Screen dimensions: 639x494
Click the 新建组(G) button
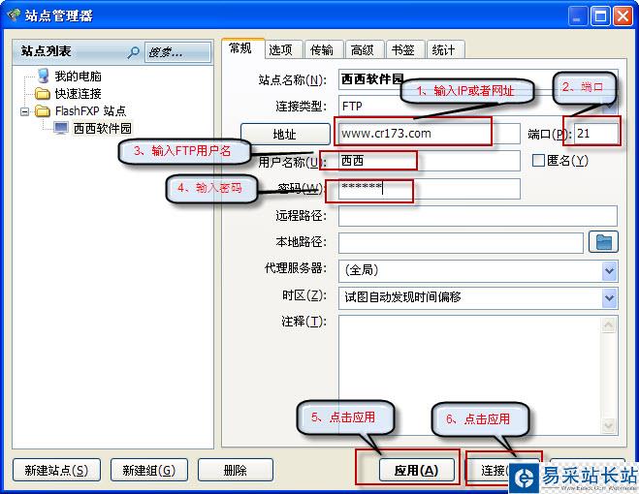coord(149,470)
